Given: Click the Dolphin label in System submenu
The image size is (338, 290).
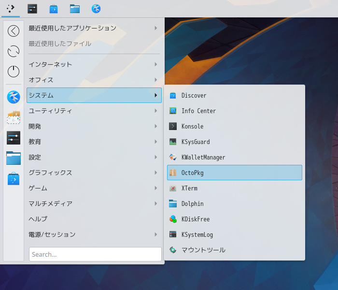Looking at the screenshot, I should 193,203.
